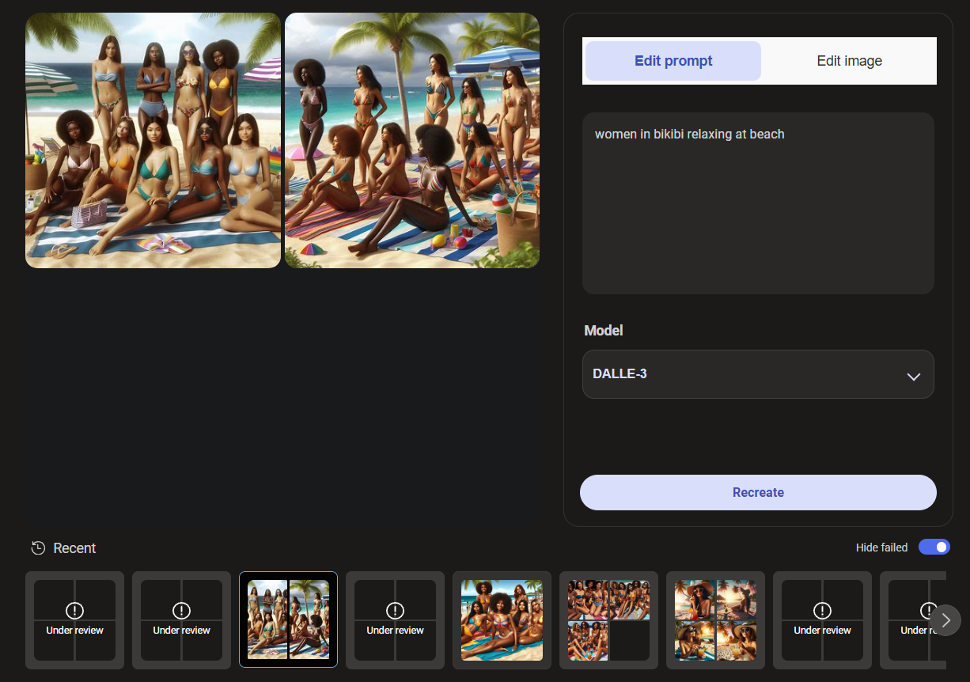
Task: Click the Recent history clock icon
Action: (x=38, y=548)
